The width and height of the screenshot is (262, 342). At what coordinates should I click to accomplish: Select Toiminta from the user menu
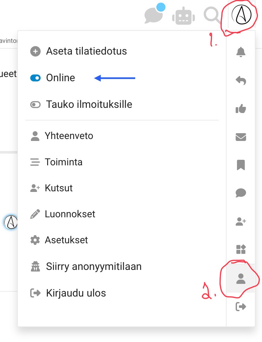(63, 162)
